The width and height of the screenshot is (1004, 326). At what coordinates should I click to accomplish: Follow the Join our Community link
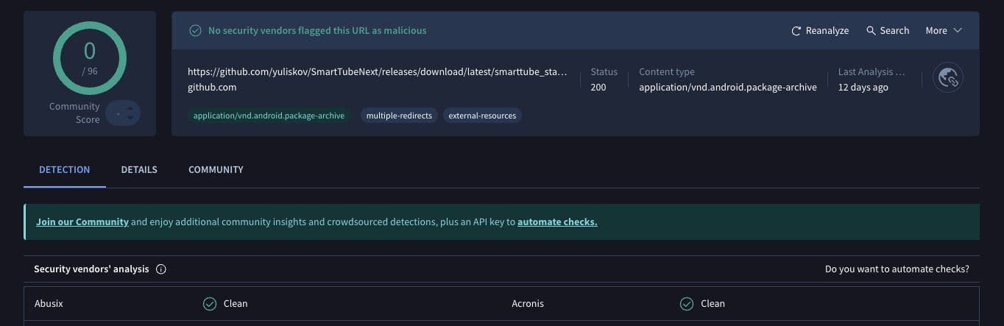point(82,222)
